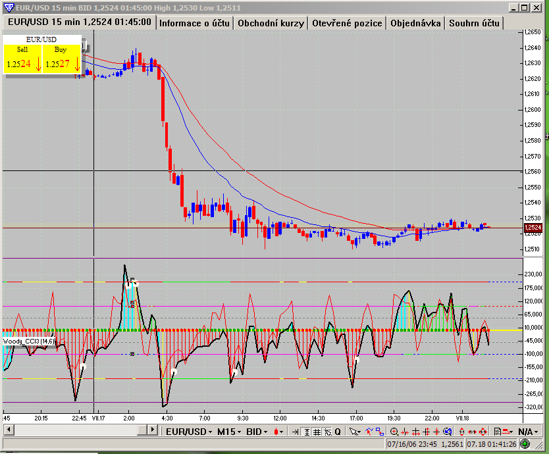This screenshot has width=549, height=454.
Task: Click the blue globe refresh icon
Action: point(447,432)
